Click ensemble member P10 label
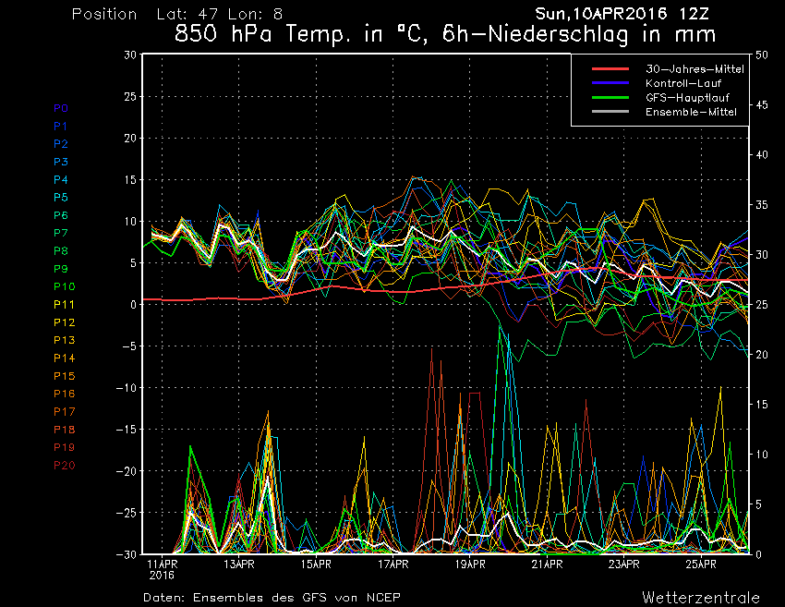Screen dimensions: 785x607 64,286
